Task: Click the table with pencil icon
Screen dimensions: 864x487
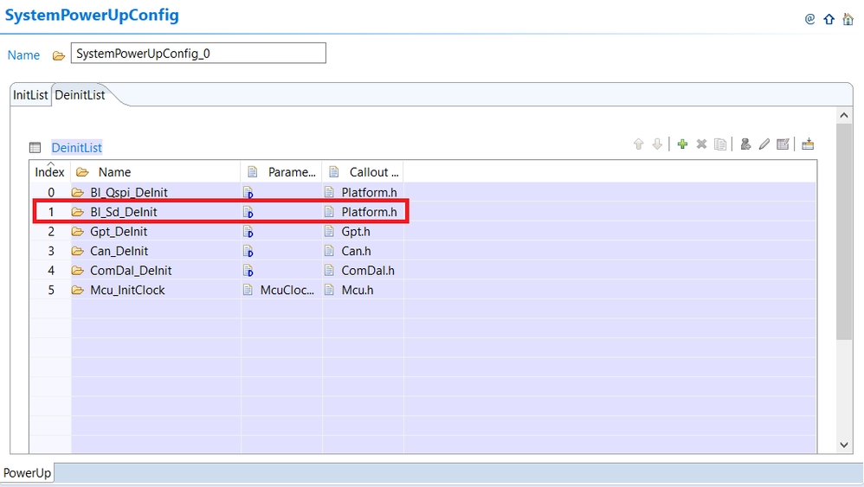Action: tap(783, 144)
